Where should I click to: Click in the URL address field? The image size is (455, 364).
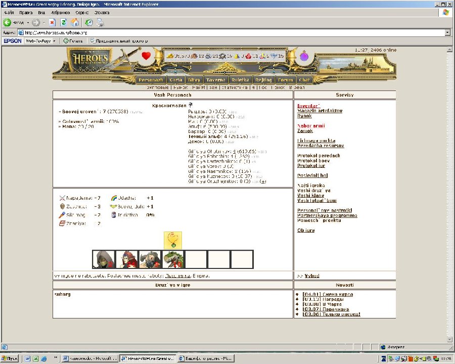[227, 32]
